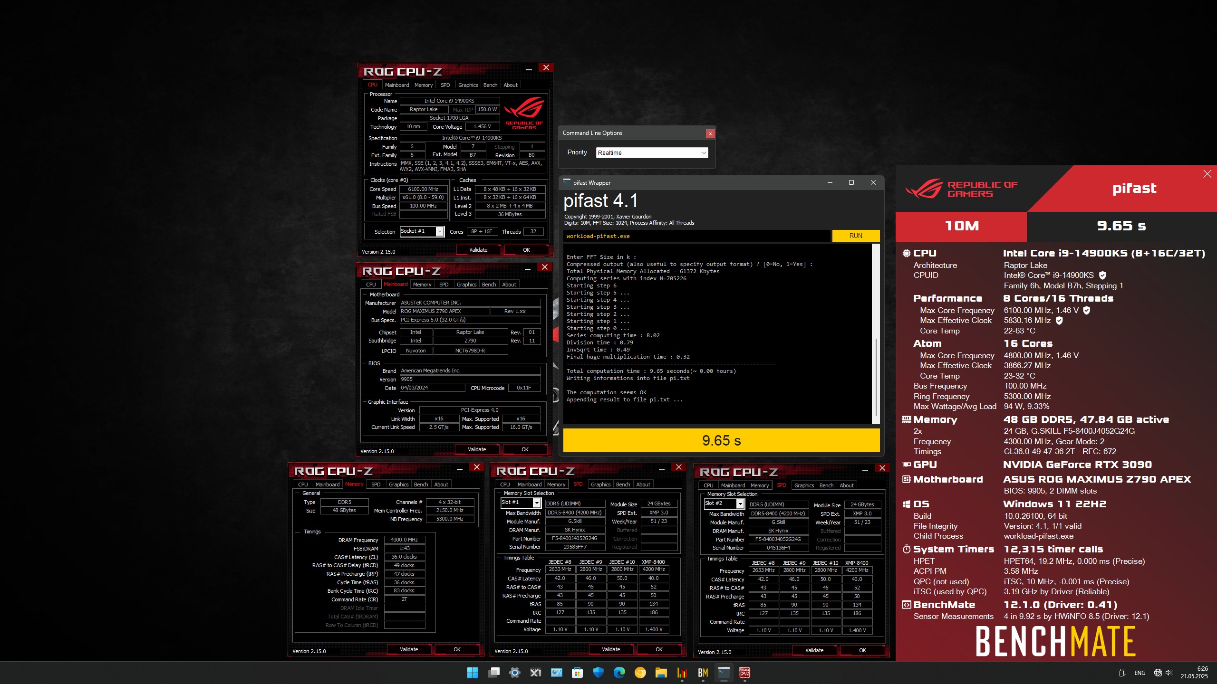Click OK in the Mainboard CPU-Z window
1217x684 pixels.
525,449
